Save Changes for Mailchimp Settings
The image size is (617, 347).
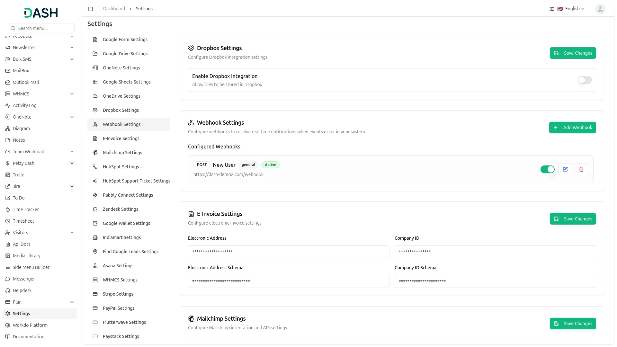573,324
